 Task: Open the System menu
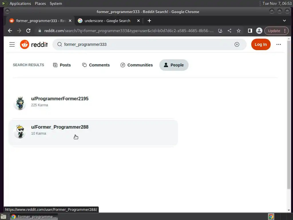tap(56, 3)
